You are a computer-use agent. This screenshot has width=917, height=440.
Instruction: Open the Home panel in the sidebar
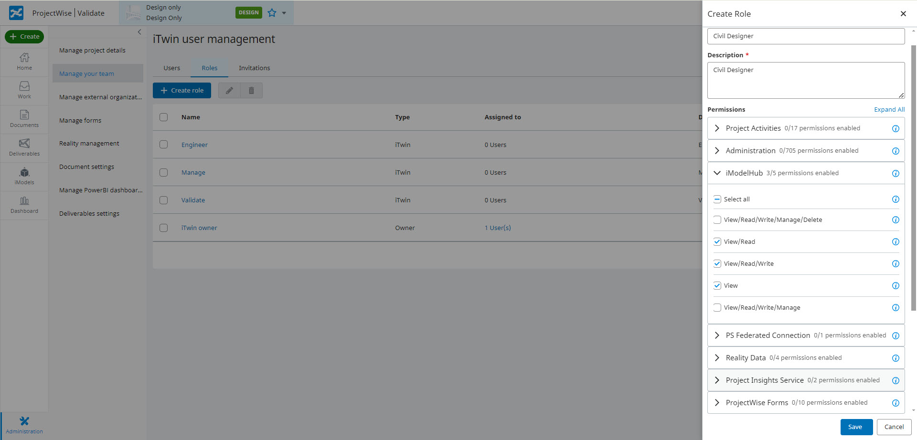click(x=24, y=61)
